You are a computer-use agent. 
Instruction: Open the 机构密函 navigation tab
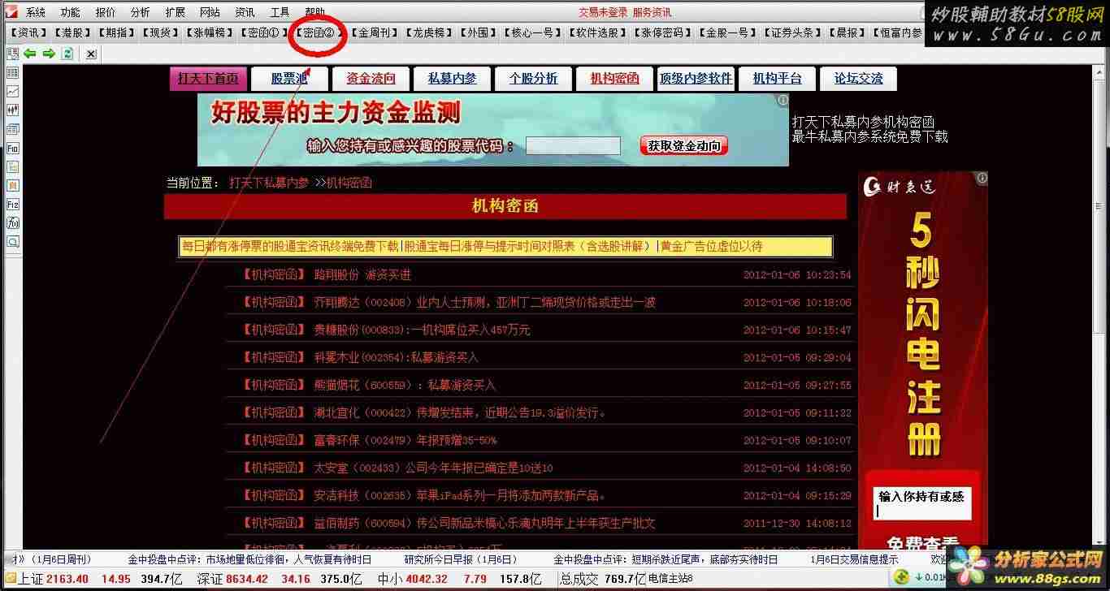coord(614,79)
